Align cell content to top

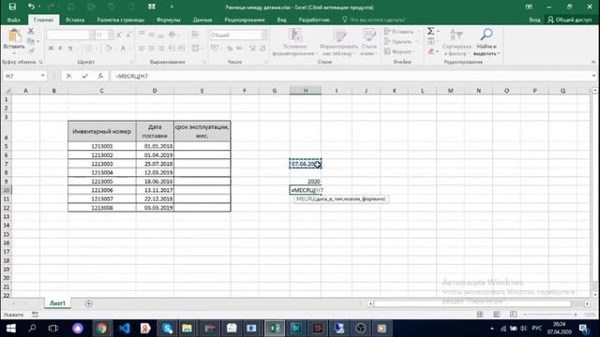point(142,35)
